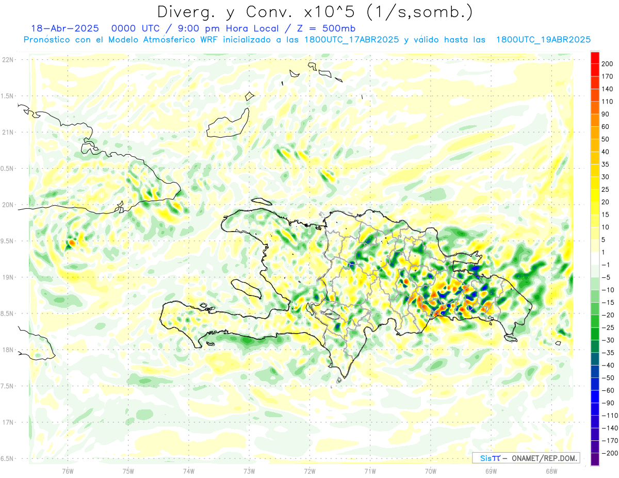Click the colorbar value "-110"

point(611,416)
